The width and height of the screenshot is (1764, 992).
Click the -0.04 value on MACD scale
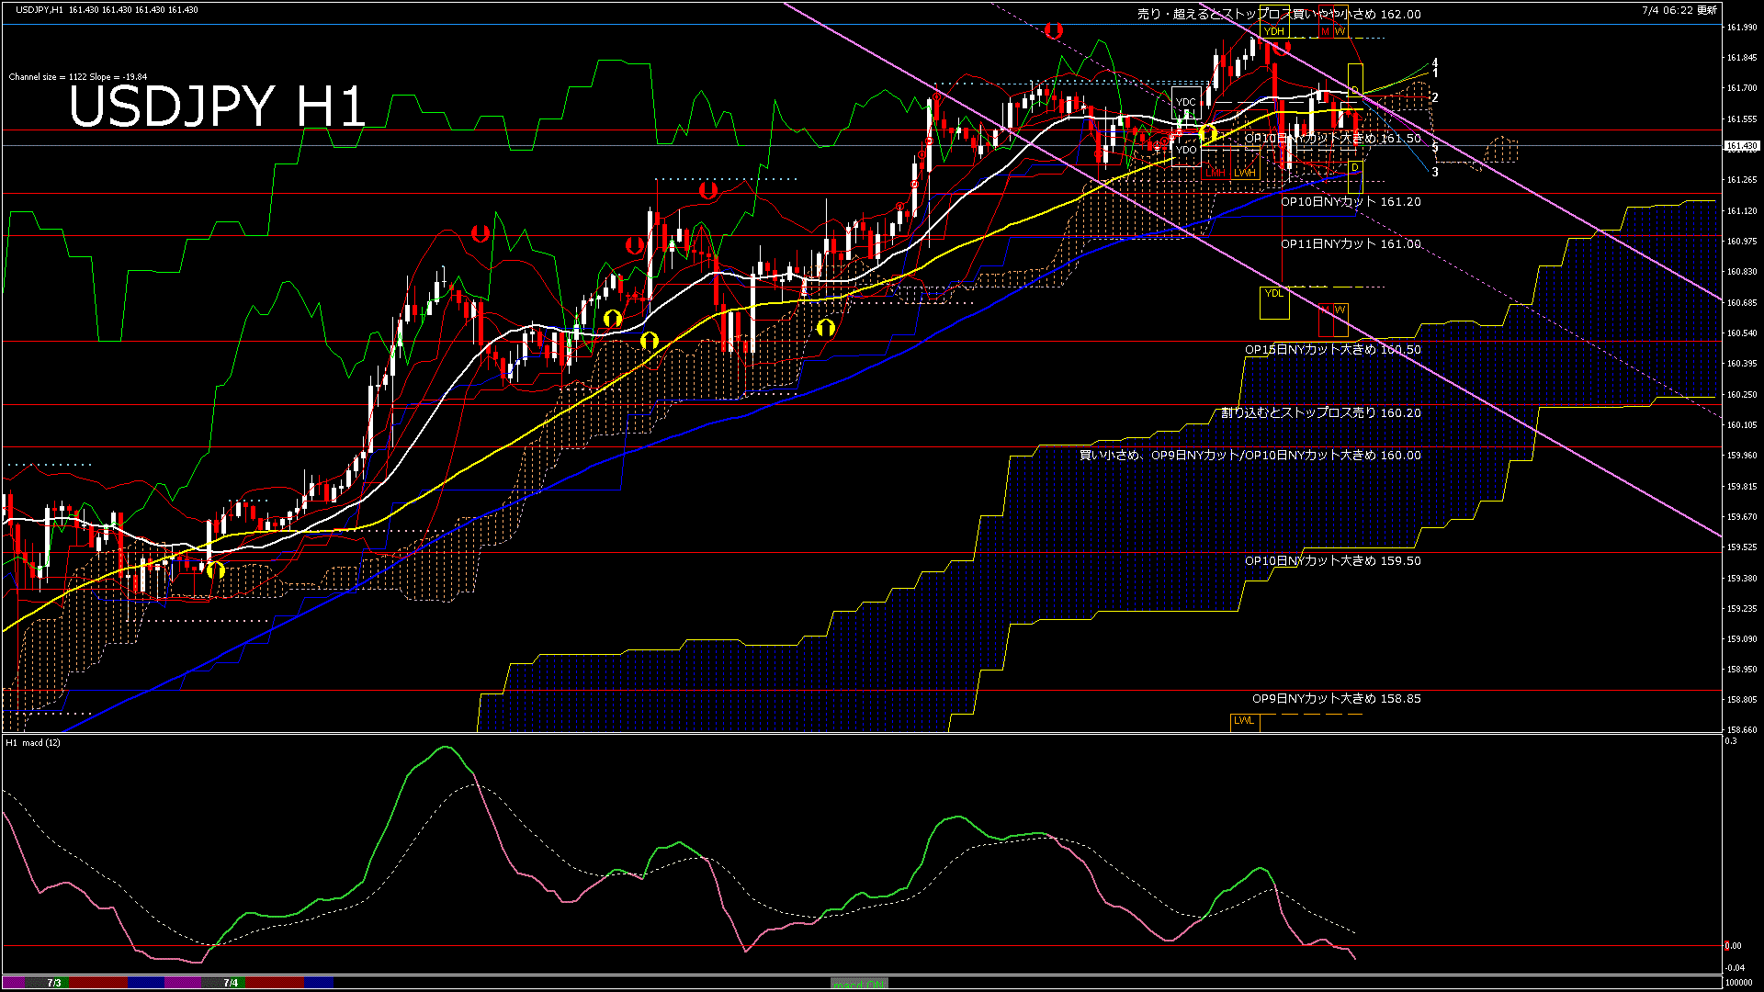1735,967
